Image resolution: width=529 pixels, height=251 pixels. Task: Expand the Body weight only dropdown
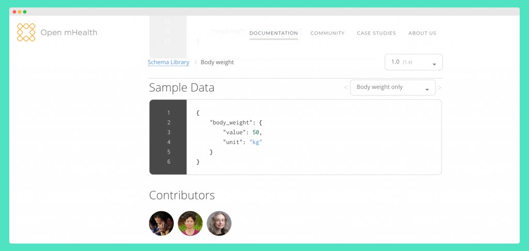[x=393, y=87]
